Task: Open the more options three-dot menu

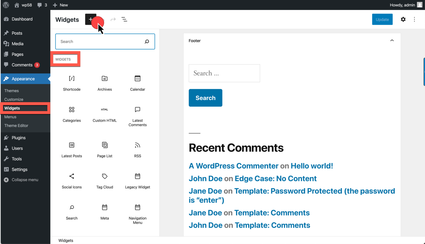Action: tap(414, 19)
